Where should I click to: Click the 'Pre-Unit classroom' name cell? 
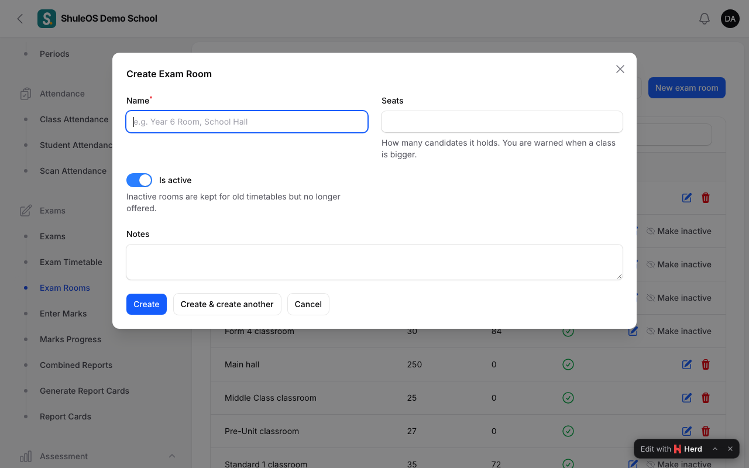tap(262, 431)
